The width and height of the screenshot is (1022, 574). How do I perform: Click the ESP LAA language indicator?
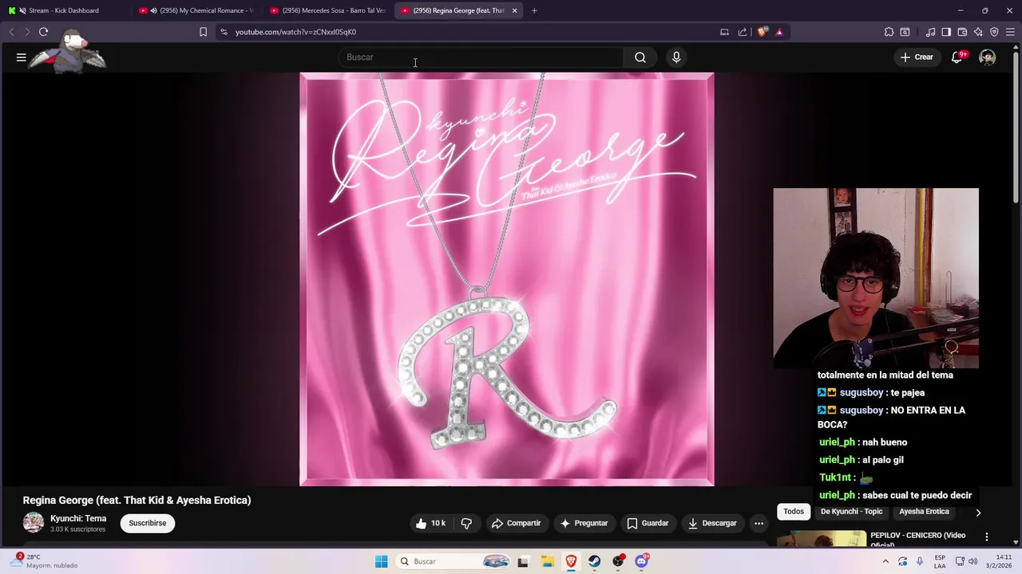point(941,561)
